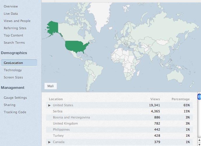Screen dimensions: 201x146
Task: Click the Canada location name
Action: (58, 142)
